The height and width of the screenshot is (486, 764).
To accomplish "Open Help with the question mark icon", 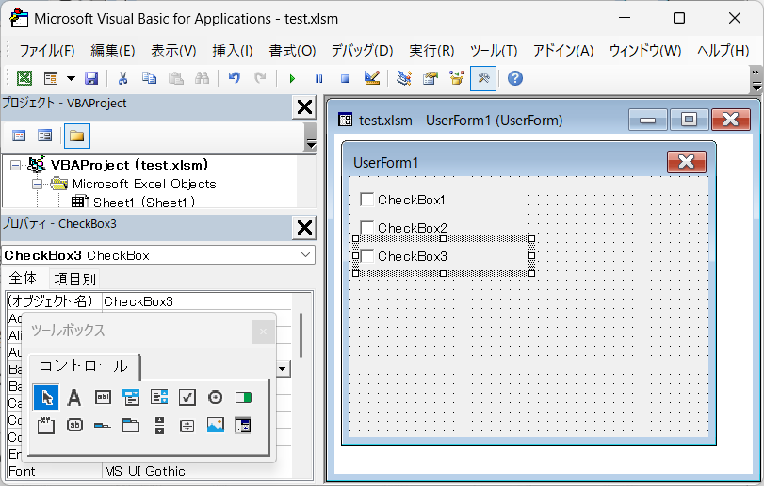I will (x=515, y=78).
